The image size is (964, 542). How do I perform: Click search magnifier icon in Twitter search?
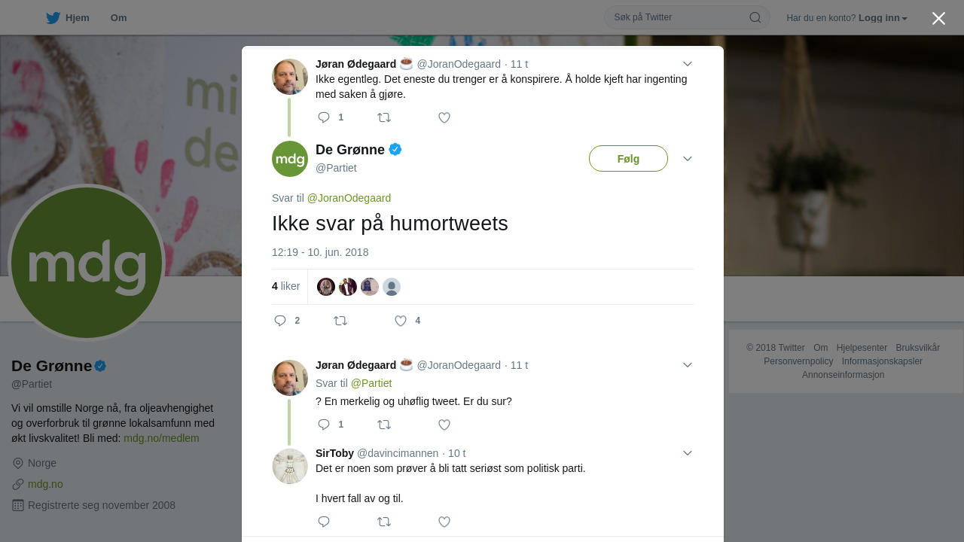pyautogui.click(x=755, y=17)
